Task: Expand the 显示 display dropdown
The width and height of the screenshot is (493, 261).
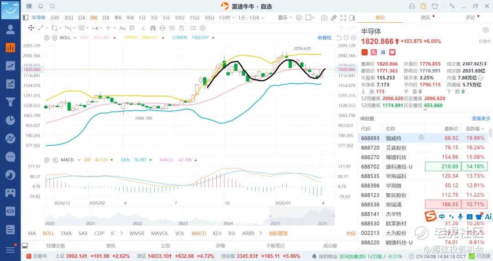Action: (285, 18)
